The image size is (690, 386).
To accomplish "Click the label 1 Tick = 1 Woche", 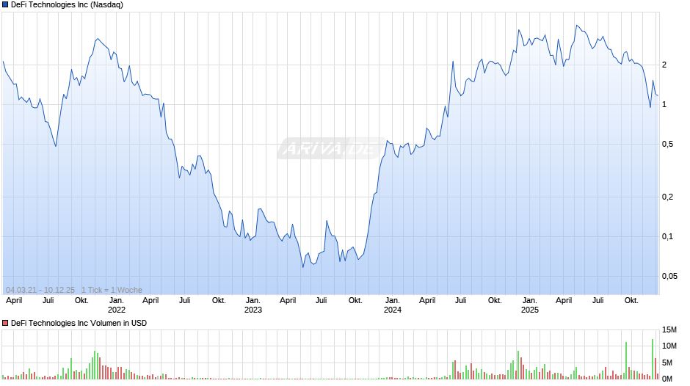I will click(x=112, y=290).
